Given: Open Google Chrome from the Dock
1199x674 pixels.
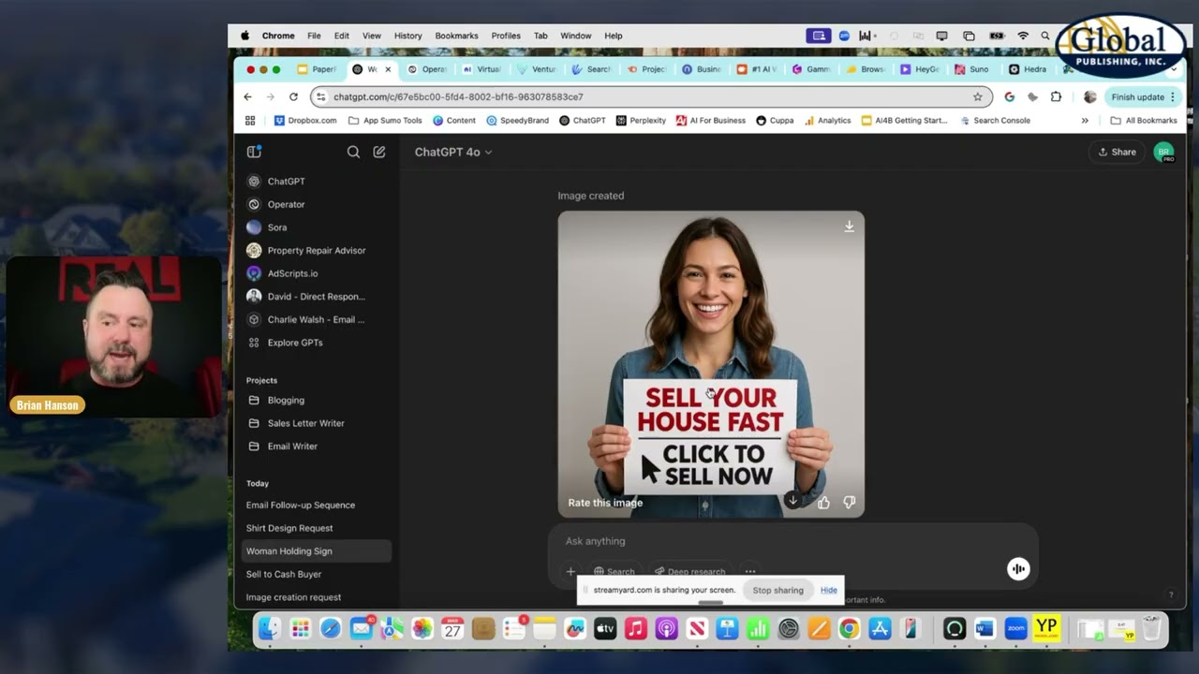Looking at the screenshot, I should tap(849, 629).
